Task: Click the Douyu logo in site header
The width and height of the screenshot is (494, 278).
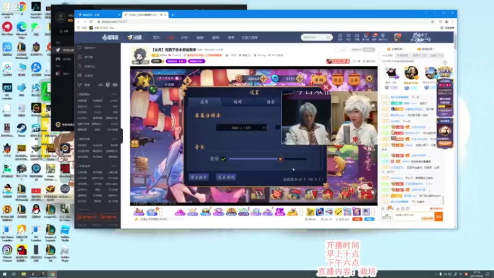Action: point(135,37)
